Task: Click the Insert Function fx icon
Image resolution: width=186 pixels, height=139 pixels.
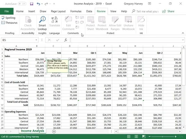Action: (66, 40)
